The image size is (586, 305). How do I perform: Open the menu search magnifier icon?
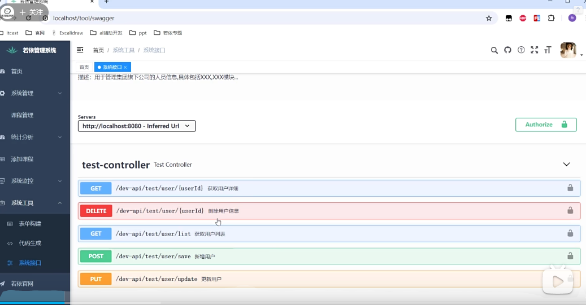494,50
